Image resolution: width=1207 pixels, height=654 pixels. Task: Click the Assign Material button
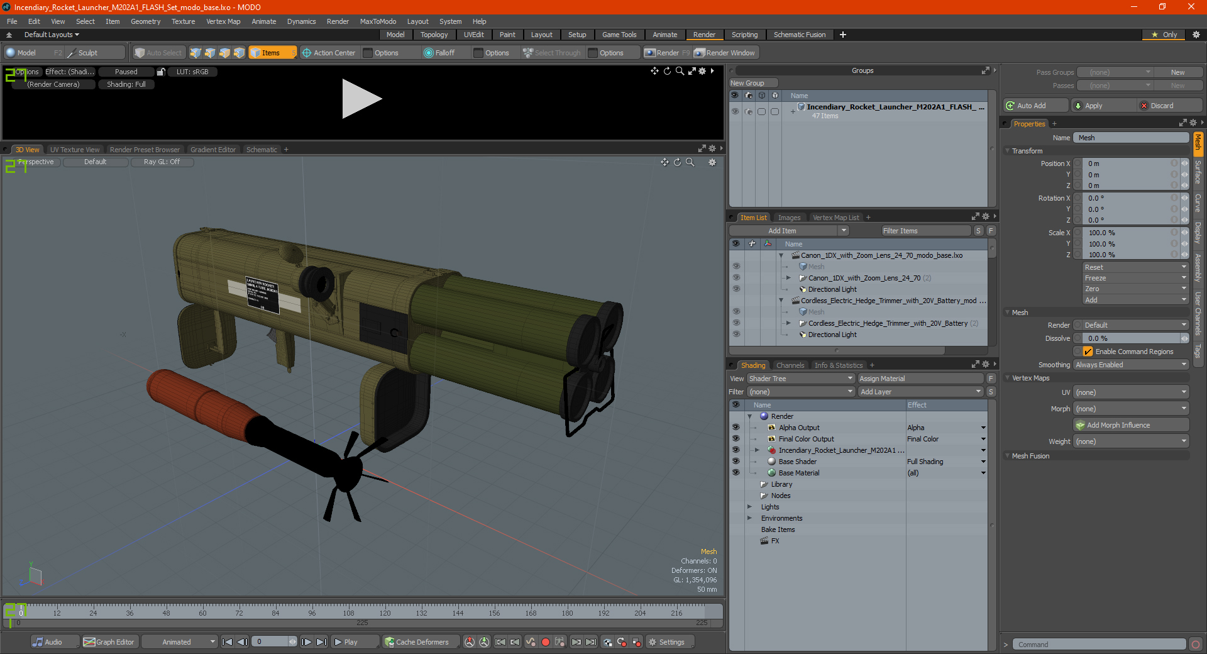920,379
